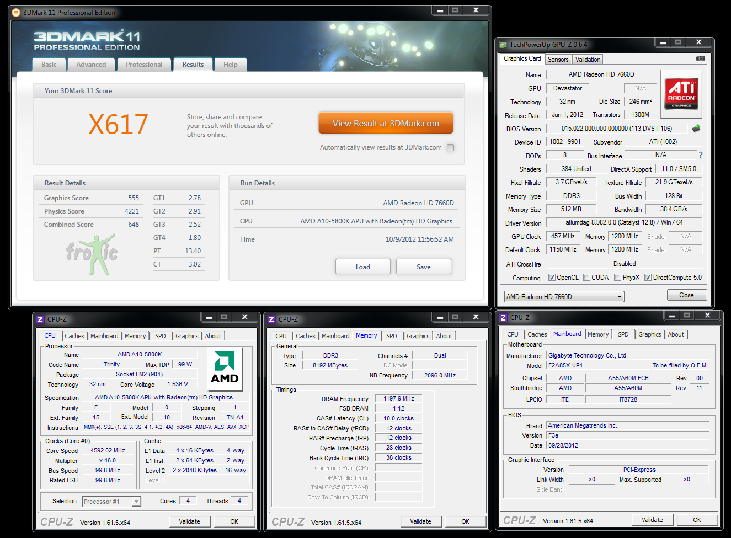Image resolution: width=731 pixels, height=538 pixels.
Task: Click DRAM Frequency 1197.9 MHz value
Action: point(399,398)
